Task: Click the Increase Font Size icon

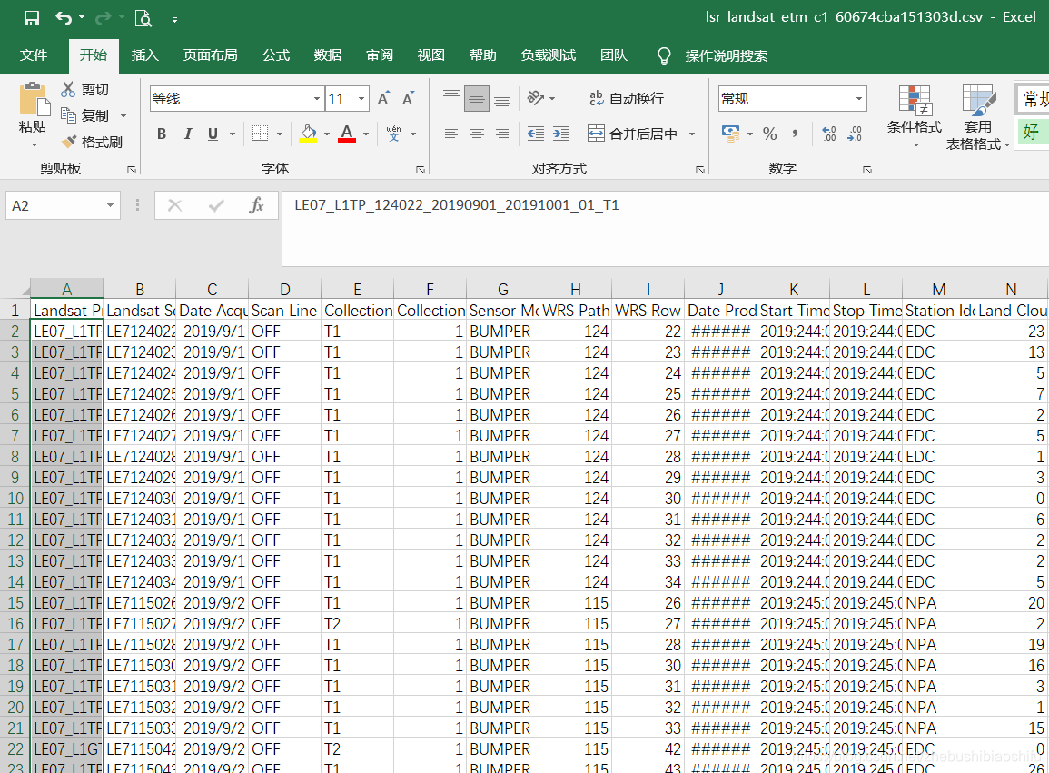Action: (x=384, y=98)
